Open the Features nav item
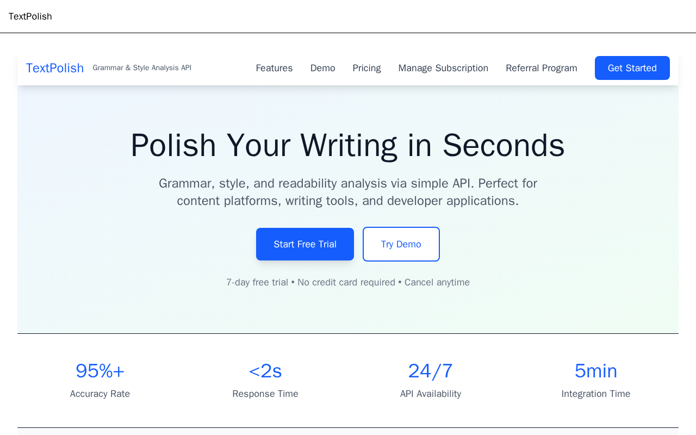Viewport: 696px width, 435px height. point(274,68)
